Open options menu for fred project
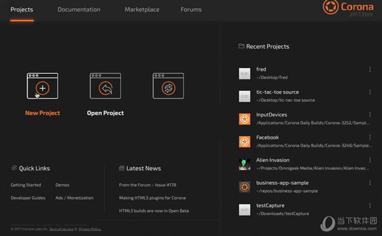 tap(370, 69)
